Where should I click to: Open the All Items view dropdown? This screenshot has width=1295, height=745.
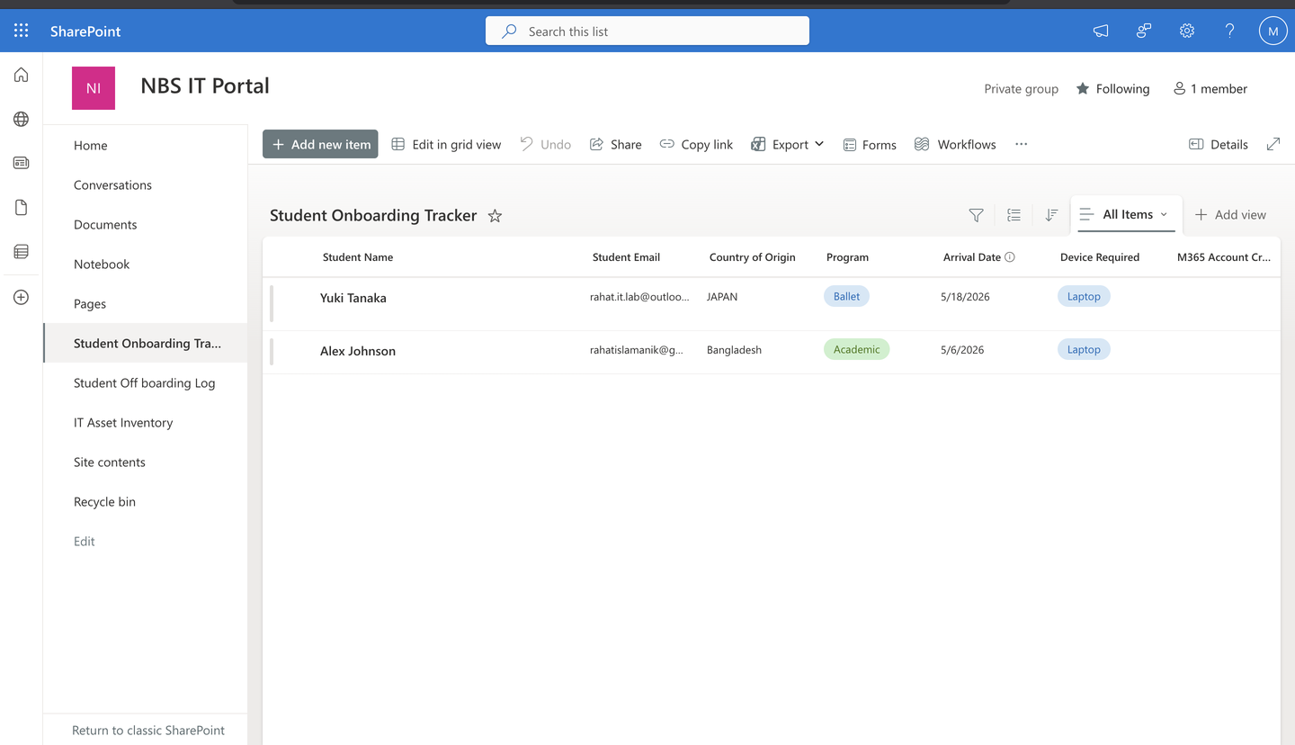(x=1126, y=214)
